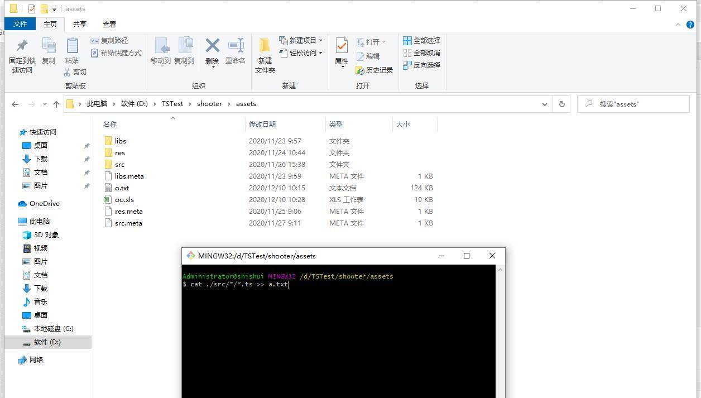Click the search box labeled 搜索"assets"
Image resolution: width=701 pixels, height=398 pixels.
click(633, 104)
